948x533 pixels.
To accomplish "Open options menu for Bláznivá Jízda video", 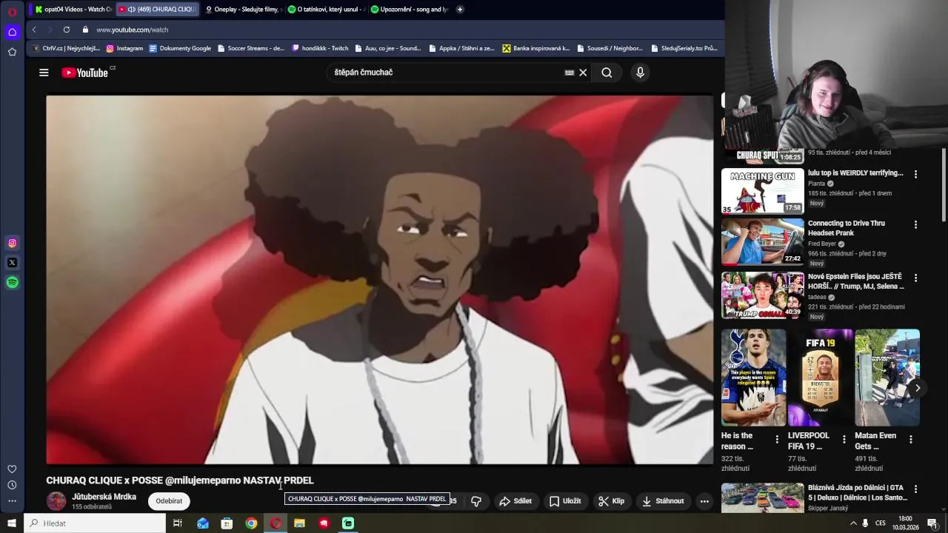I will [x=915, y=489].
